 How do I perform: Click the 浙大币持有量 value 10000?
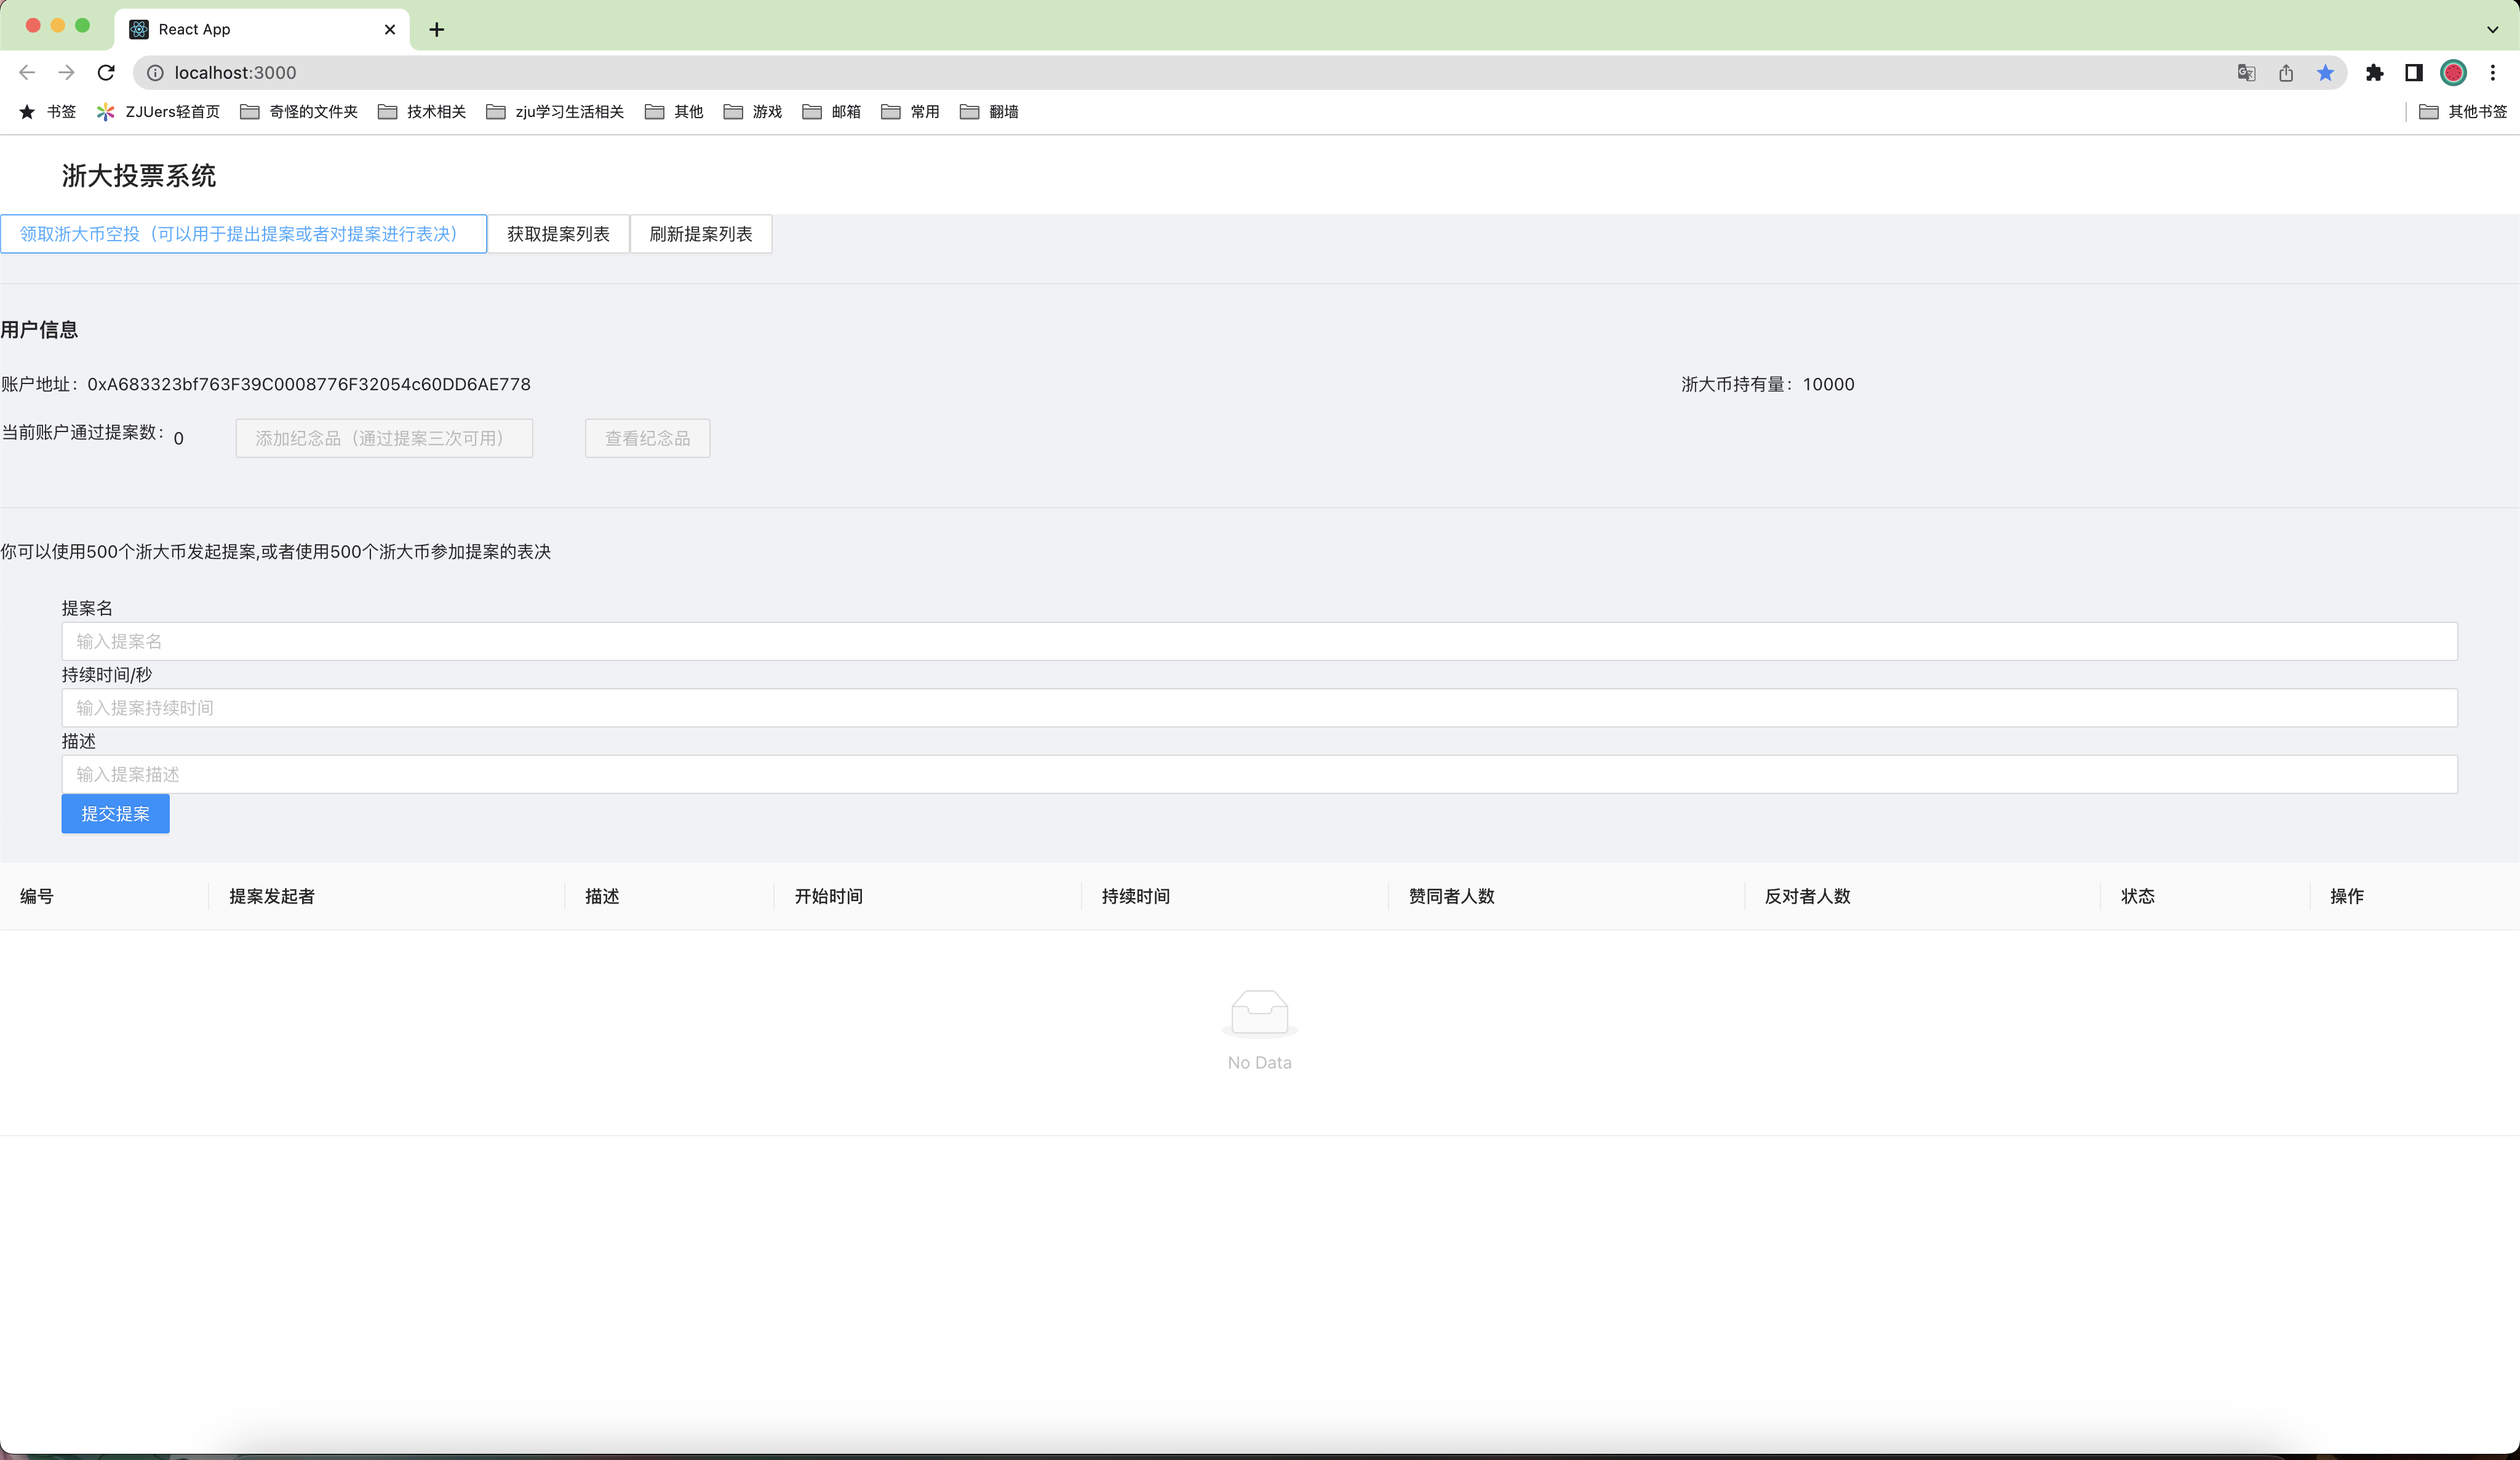(x=1828, y=384)
